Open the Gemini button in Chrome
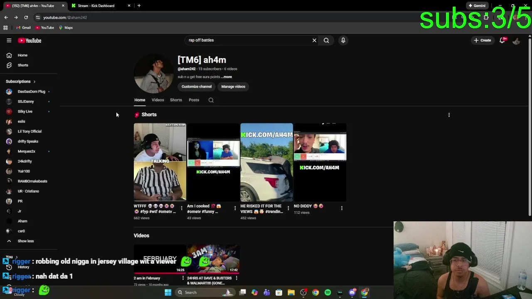 (x=477, y=6)
